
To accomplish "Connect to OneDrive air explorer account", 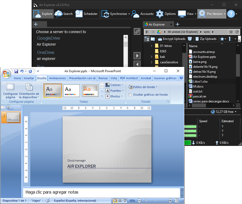I will click(46, 59).
